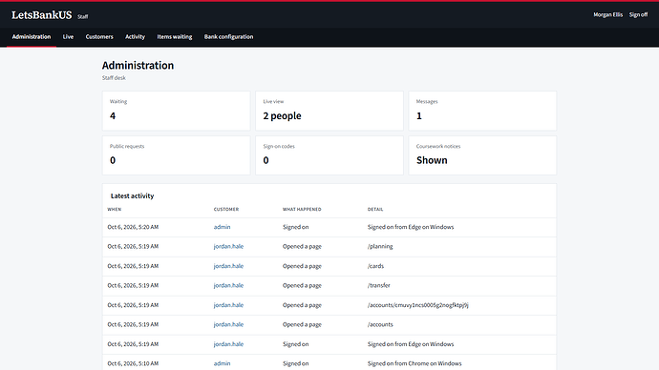Select 'Signed on' in the 5:20 AM row
The height and width of the screenshot is (370, 659).
click(295, 227)
